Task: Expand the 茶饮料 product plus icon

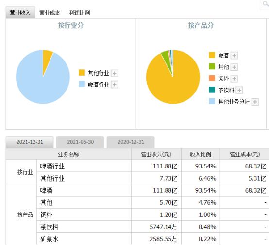Action: click(x=239, y=90)
